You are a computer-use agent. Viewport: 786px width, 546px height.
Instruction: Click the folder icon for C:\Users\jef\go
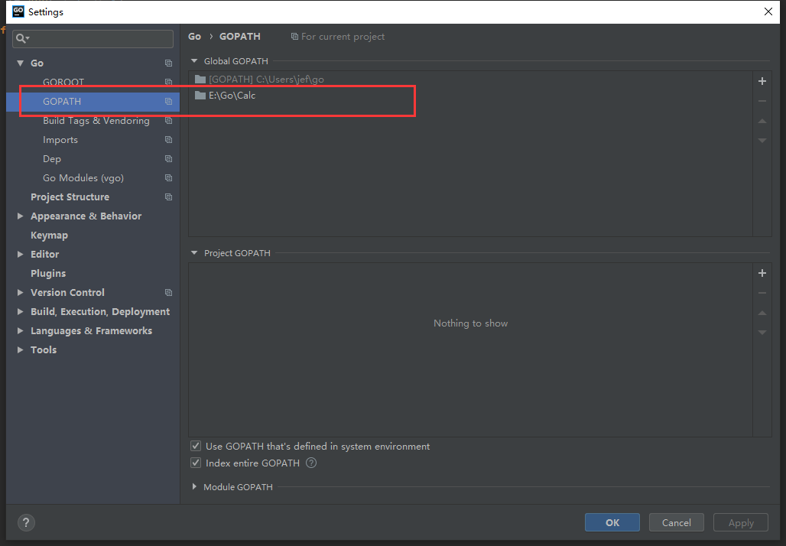point(200,79)
